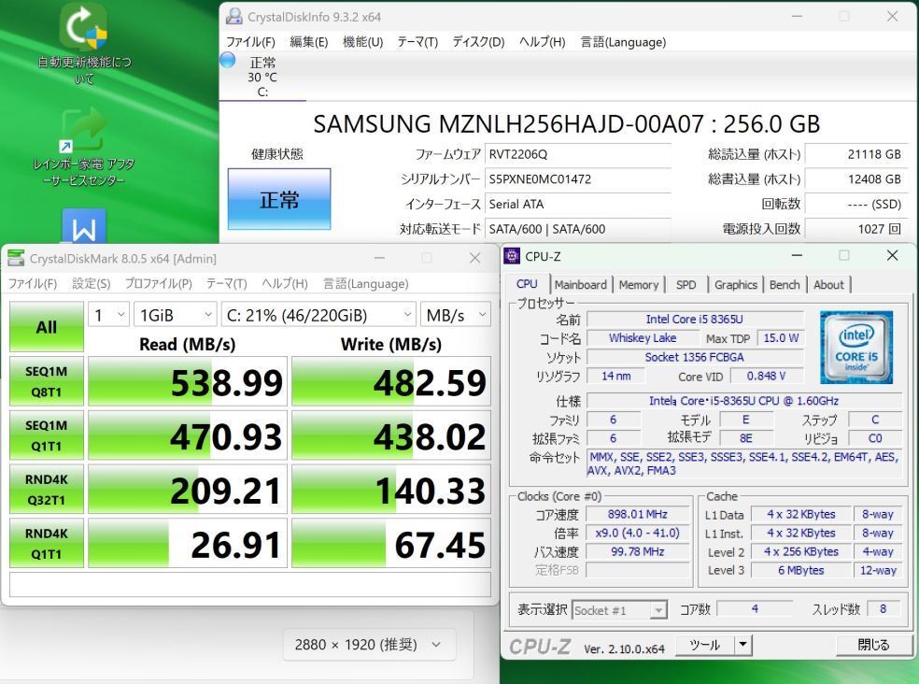This screenshot has width=919, height=684.
Task: Select the C: drive tab with 30 °C
Action: [x=262, y=77]
